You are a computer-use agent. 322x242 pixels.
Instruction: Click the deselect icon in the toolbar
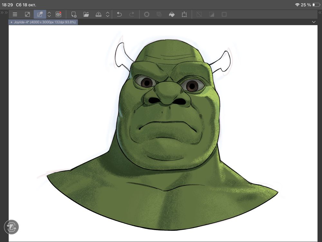point(199,15)
